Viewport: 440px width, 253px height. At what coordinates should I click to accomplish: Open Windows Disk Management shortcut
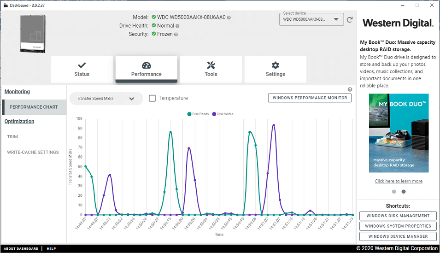tap(398, 216)
